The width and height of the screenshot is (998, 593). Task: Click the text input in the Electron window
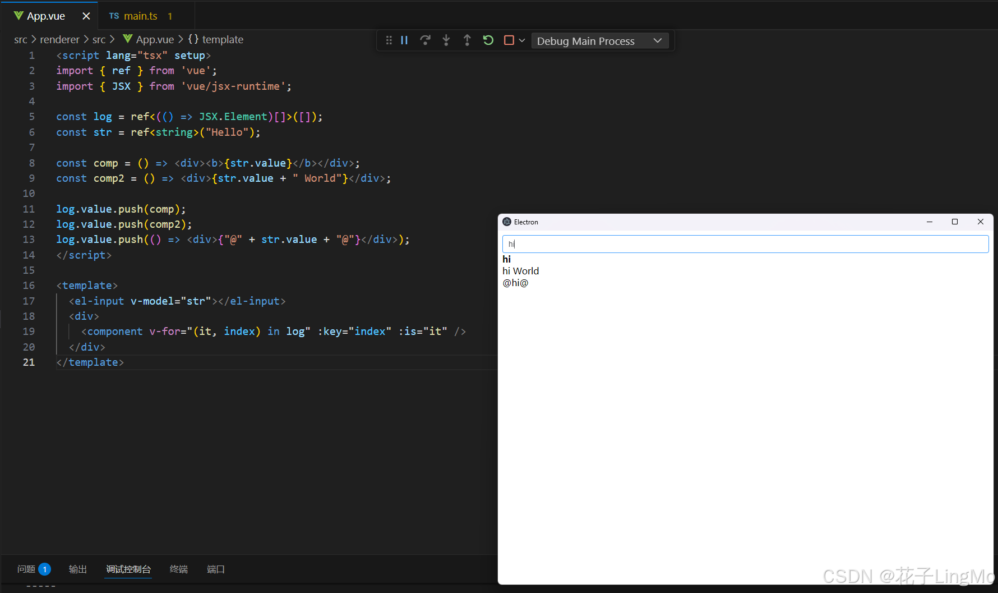[x=745, y=244]
